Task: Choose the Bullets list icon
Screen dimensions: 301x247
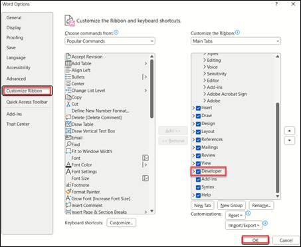Action: 68,77
